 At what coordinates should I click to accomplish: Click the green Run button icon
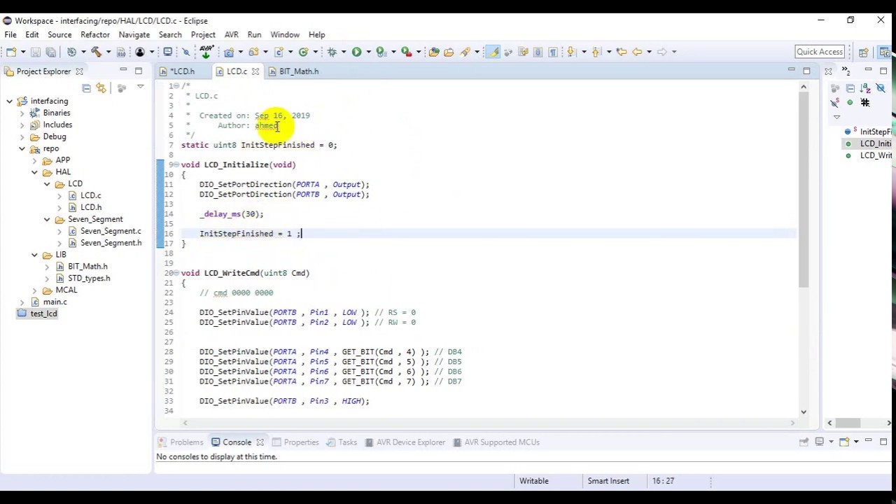pos(356,52)
